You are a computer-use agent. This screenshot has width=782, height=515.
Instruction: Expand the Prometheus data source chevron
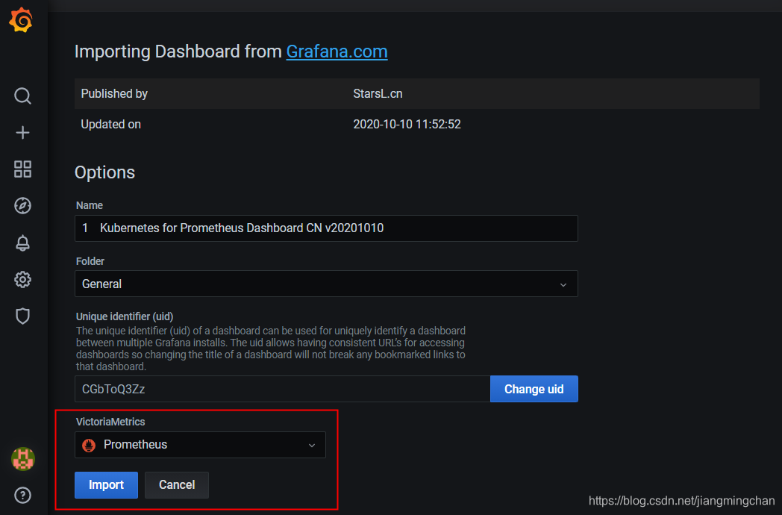[312, 445]
